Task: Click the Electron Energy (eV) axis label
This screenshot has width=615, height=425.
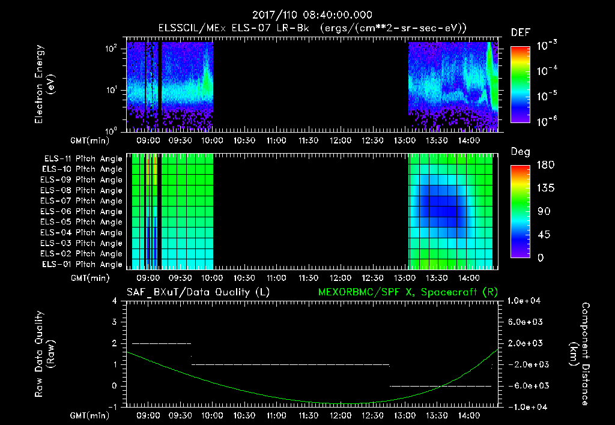Action: [44, 84]
